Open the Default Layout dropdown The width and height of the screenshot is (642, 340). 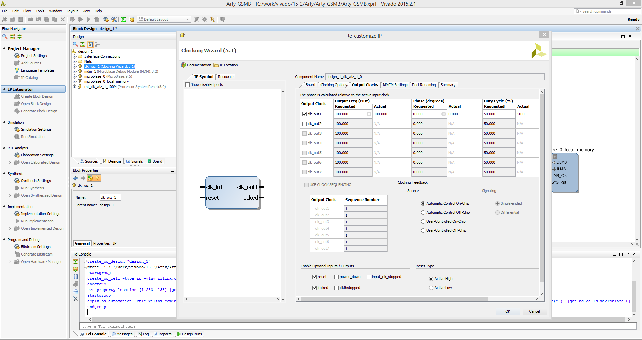[164, 19]
